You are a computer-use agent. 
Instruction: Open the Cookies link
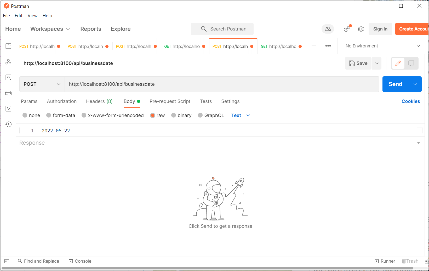click(x=411, y=101)
